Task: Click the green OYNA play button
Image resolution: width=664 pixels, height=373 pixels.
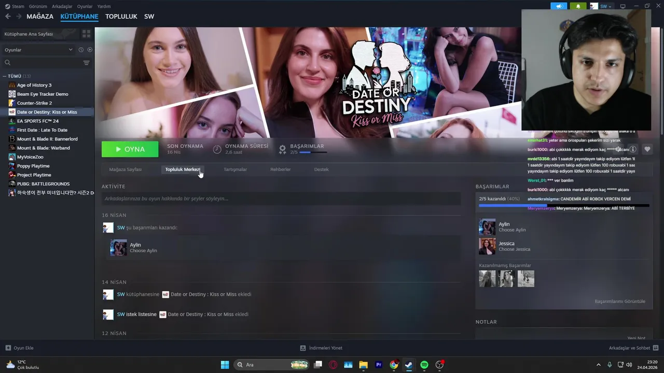Action: click(x=130, y=149)
